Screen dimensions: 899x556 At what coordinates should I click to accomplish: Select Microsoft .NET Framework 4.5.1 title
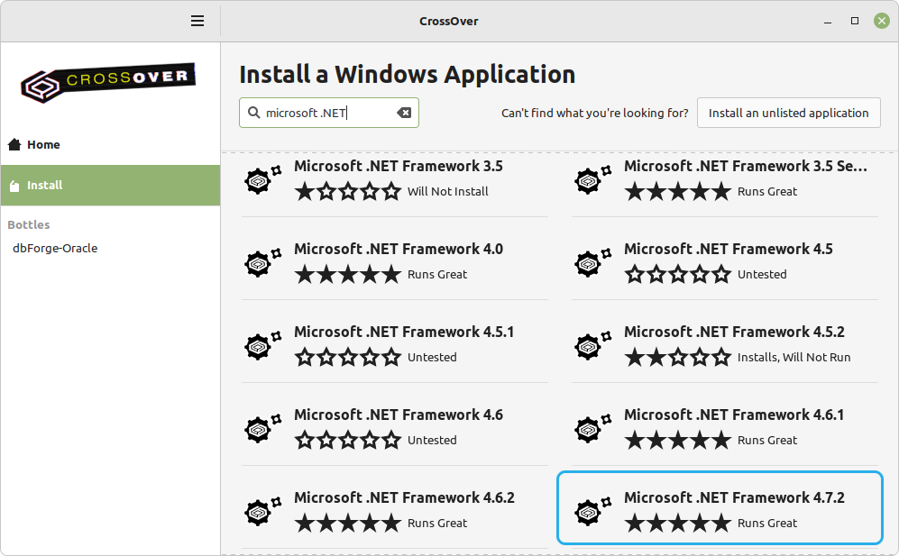(404, 332)
